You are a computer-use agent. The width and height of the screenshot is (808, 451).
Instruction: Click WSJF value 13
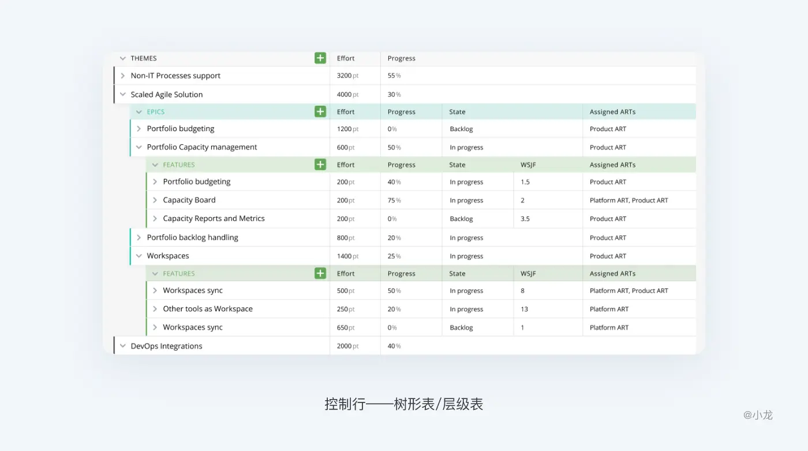click(x=524, y=309)
